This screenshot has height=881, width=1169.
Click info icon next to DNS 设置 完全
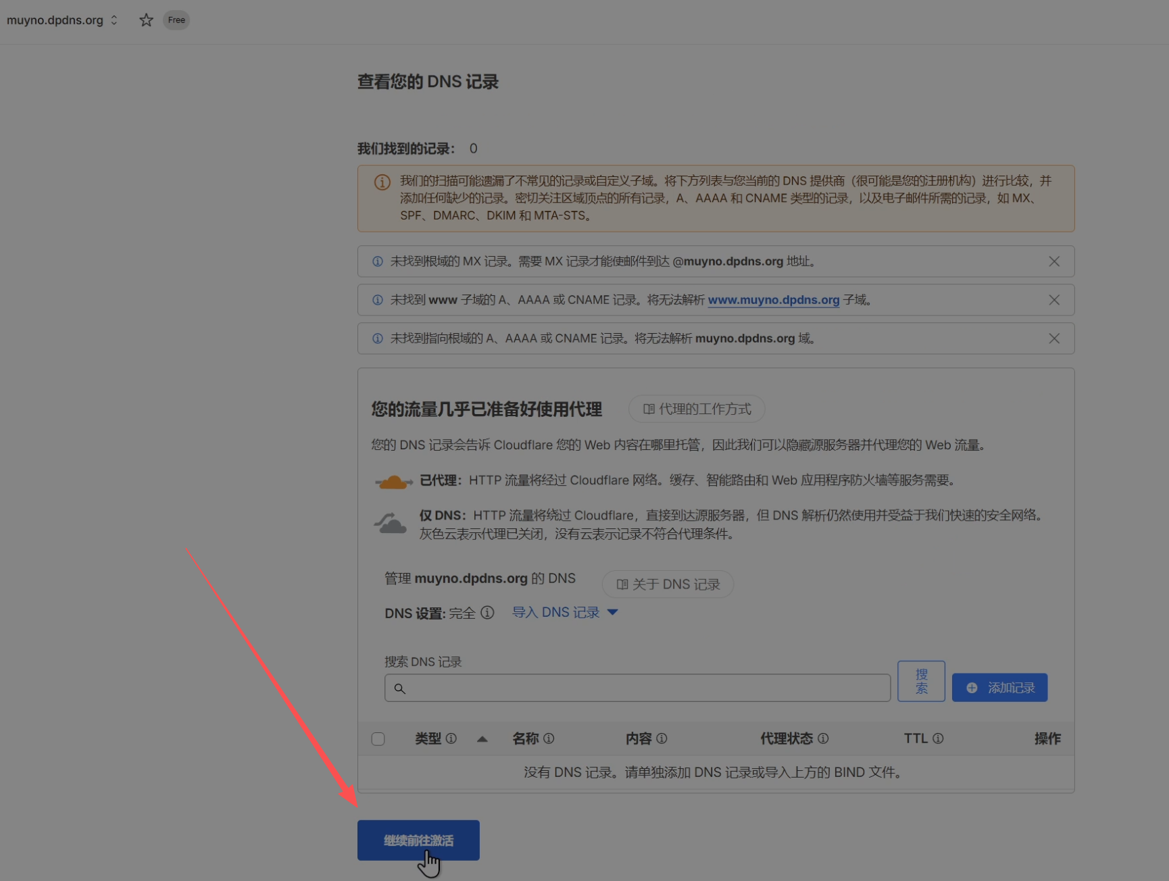[487, 613]
